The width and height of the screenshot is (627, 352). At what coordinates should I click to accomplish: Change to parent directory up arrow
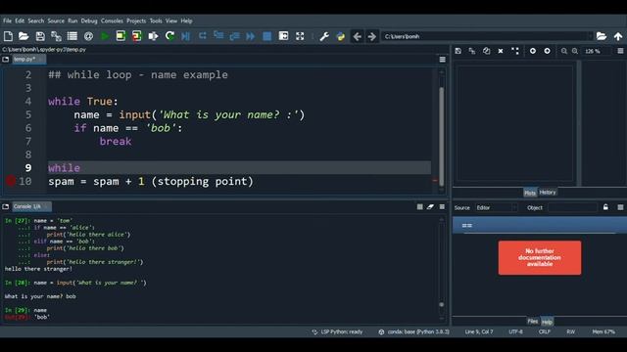(618, 36)
